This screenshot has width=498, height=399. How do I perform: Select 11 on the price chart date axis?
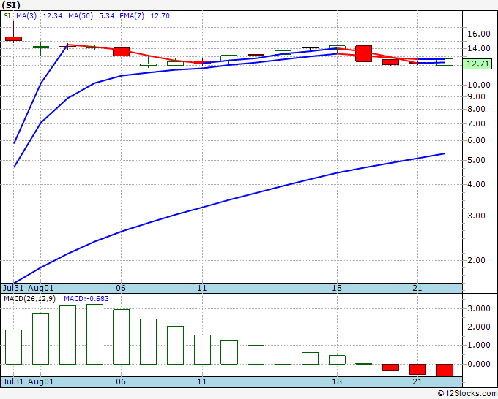coord(201,288)
